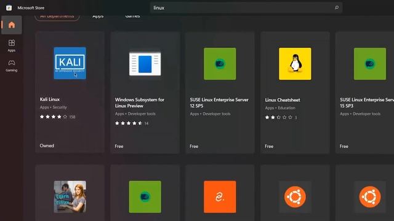Click Free price on SUSE 12 SP5 card
This screenshot has height=221, width=394.
pos(194,146)
